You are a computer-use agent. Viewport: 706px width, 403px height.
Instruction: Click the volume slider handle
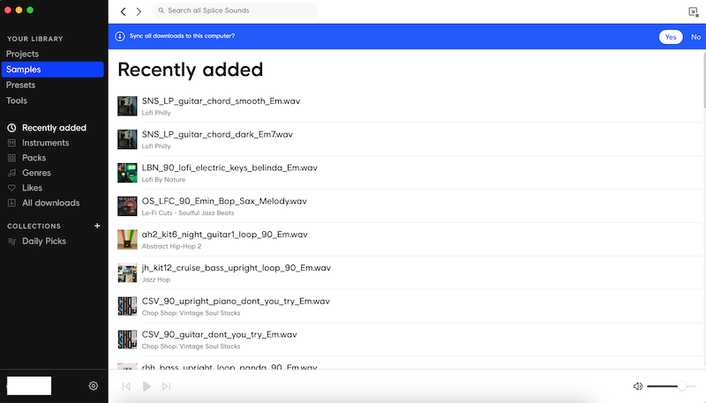point(682,386)
